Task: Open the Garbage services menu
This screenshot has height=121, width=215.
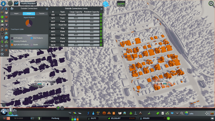Action: tap(98, 113)
